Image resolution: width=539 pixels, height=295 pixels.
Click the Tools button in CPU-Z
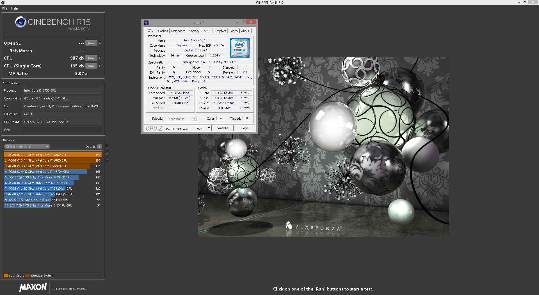click(199, 128)
